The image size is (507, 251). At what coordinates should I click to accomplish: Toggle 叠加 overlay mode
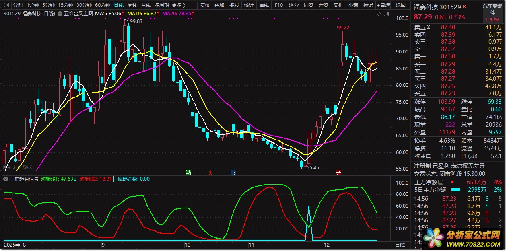tap(219, 5)
